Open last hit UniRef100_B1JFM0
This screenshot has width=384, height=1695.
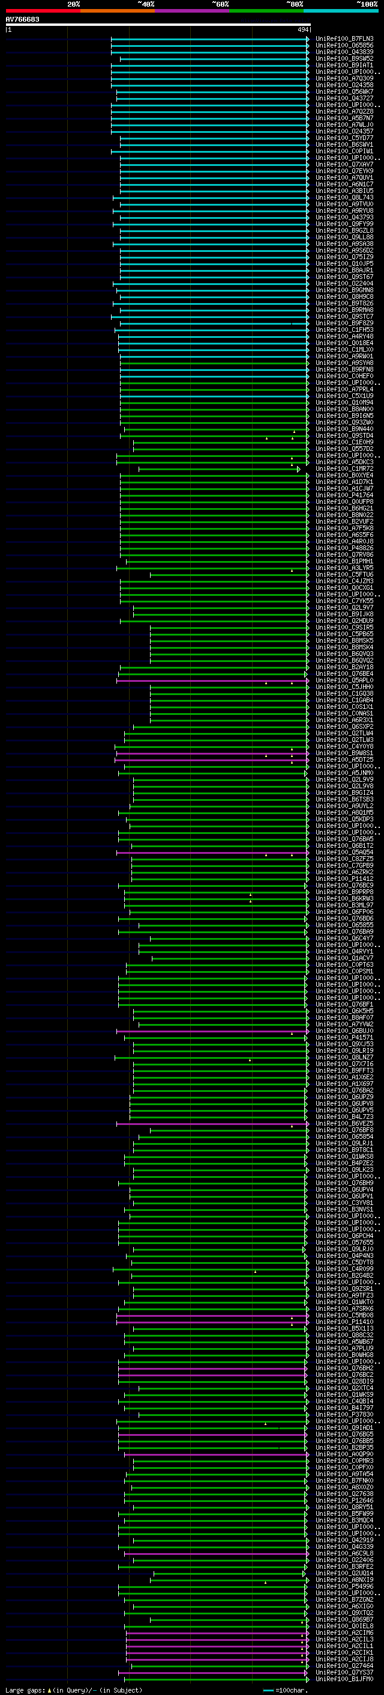click(x=344, y=1679)
